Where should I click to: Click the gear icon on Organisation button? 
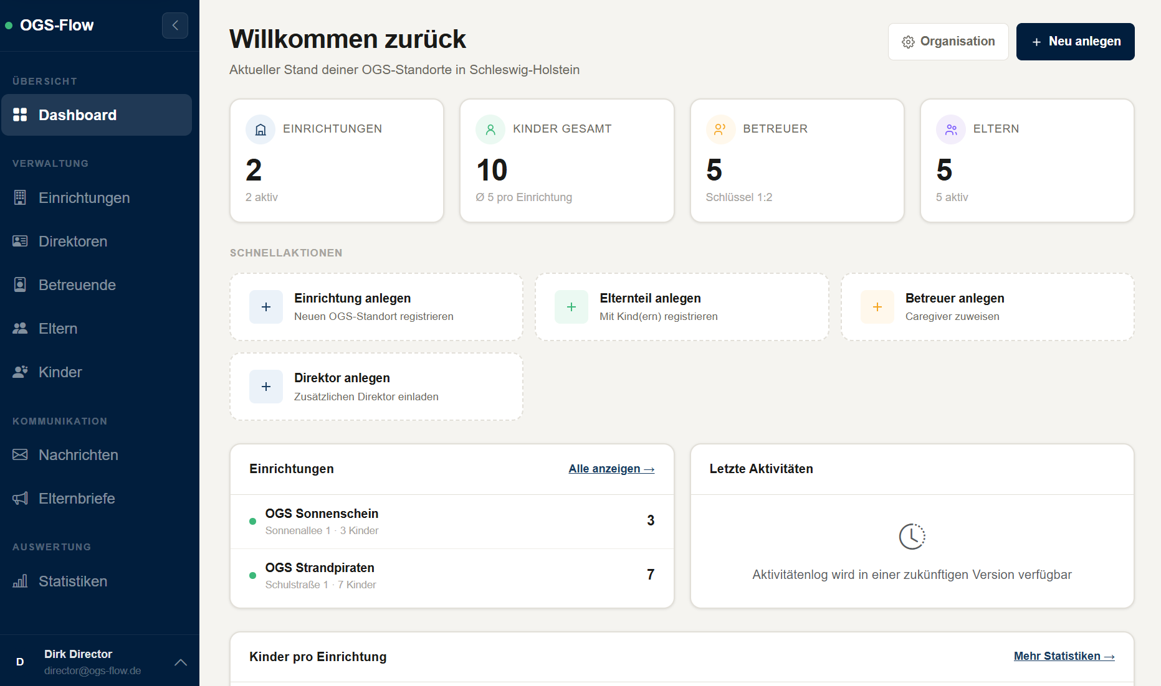tap(908, 42)
